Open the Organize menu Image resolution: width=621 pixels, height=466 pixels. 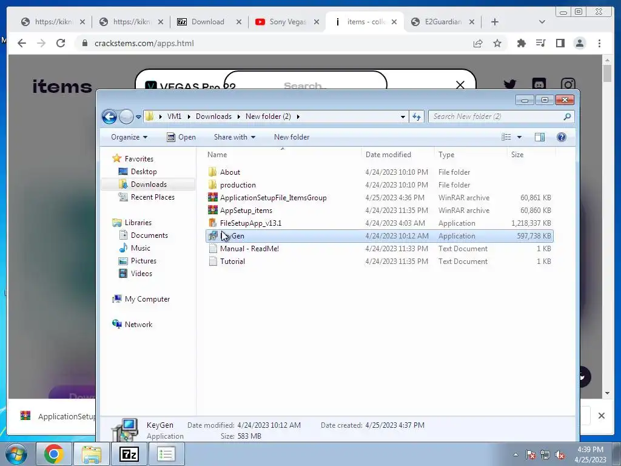(x=129, y=137)
